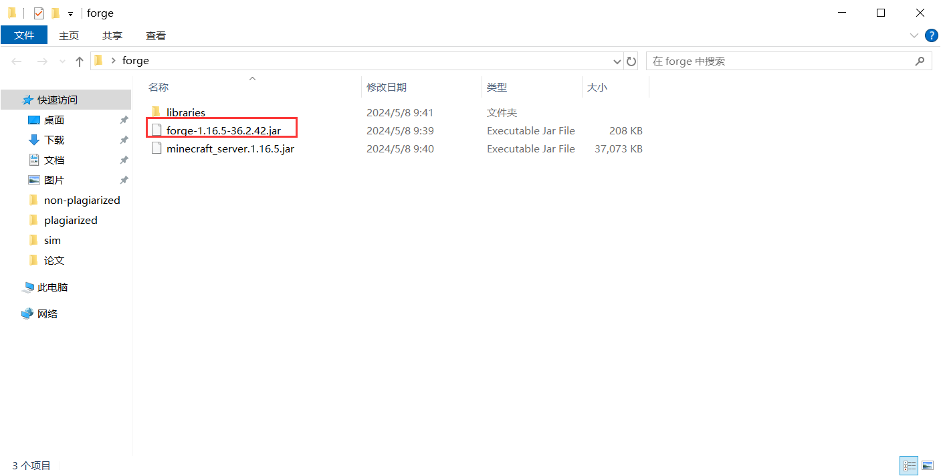Select 快速访问 in the navigation pane

click(x=66, y=100)
